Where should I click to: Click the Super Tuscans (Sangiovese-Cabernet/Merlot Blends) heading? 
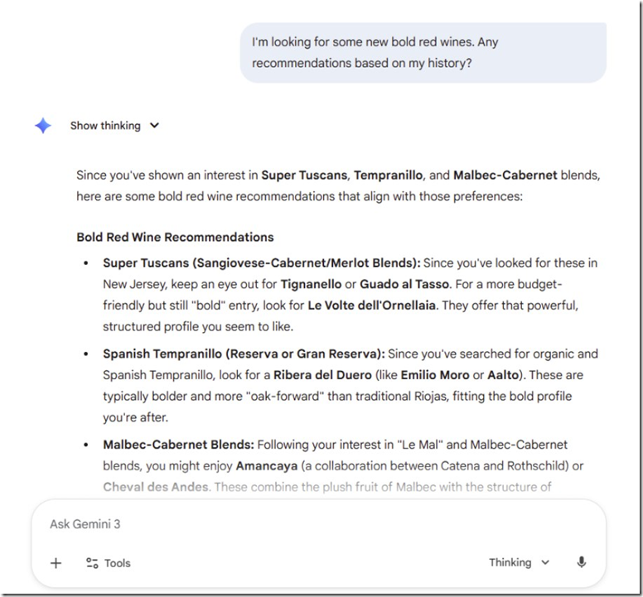pos(262,262)
